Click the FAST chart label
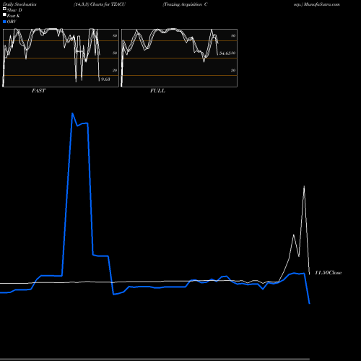 click(x=38, y=90)
